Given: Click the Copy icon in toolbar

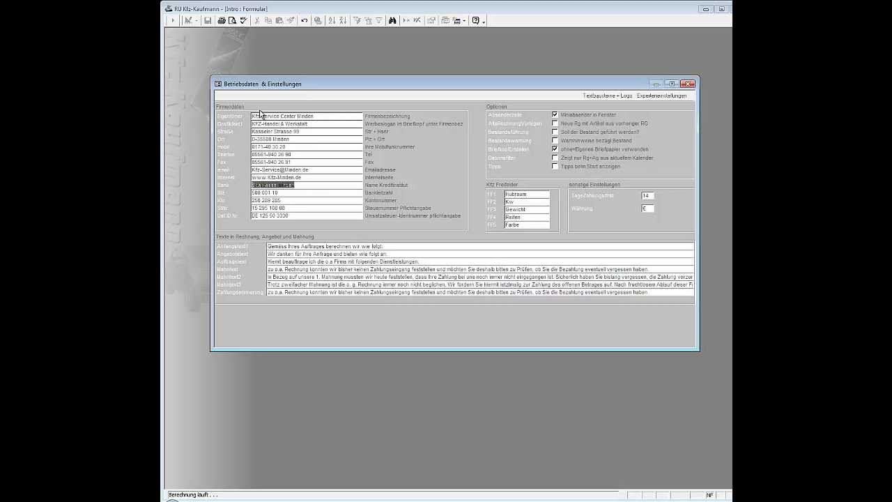Looking at the screenshot, I should [x=268, y=21].
